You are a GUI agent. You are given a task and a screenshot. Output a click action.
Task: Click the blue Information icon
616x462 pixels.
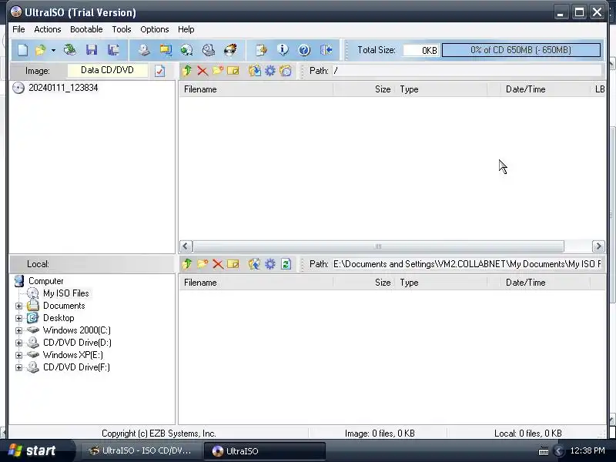point(283,50)
